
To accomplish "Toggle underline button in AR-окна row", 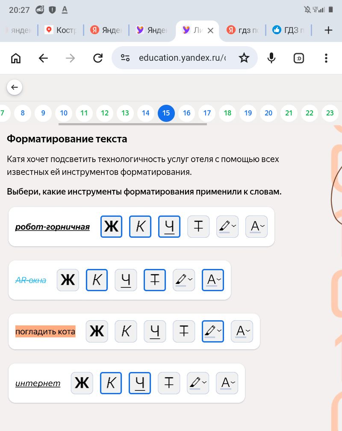I will (126, 280).
